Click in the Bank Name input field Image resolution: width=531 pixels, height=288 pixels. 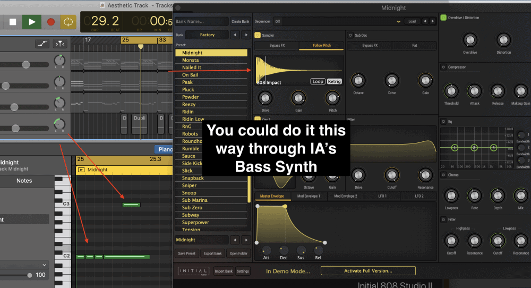201,21
